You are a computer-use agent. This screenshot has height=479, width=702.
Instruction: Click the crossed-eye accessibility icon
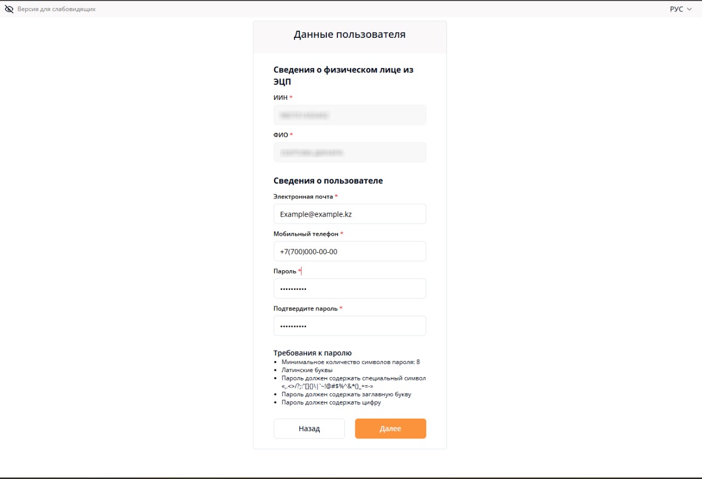coord(9,9)
